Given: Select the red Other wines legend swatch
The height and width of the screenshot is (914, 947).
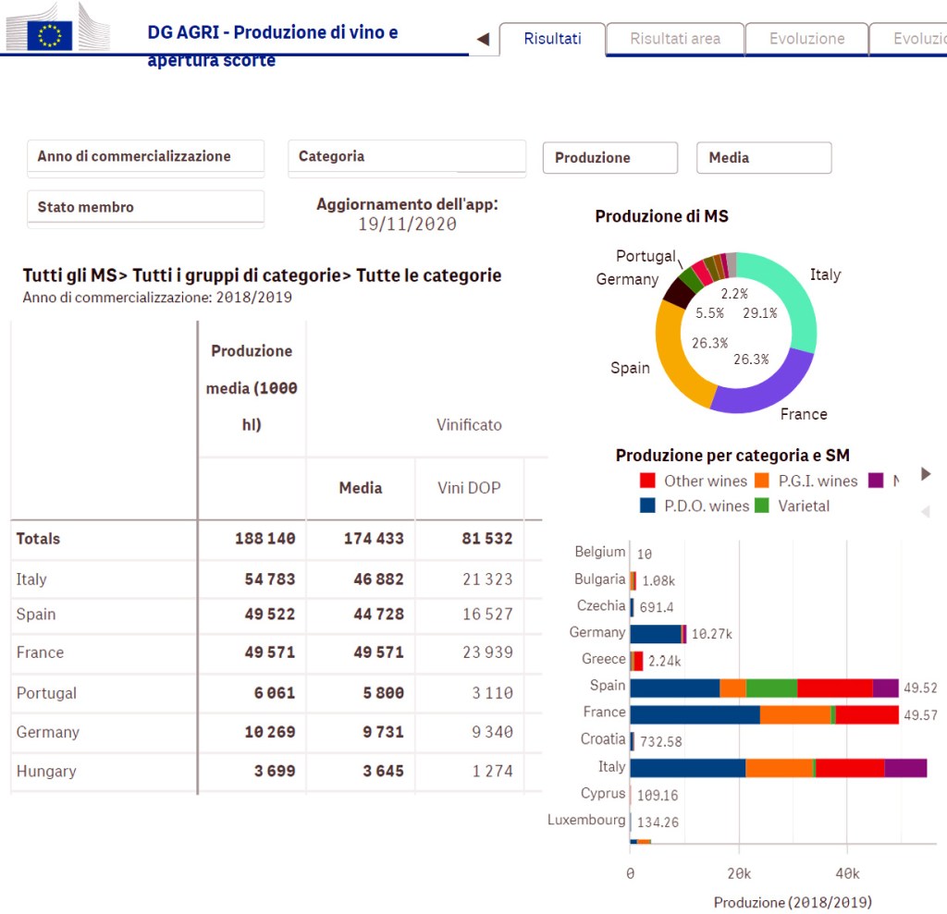Looking at the screenshot, I should click(x=648, y=481).
